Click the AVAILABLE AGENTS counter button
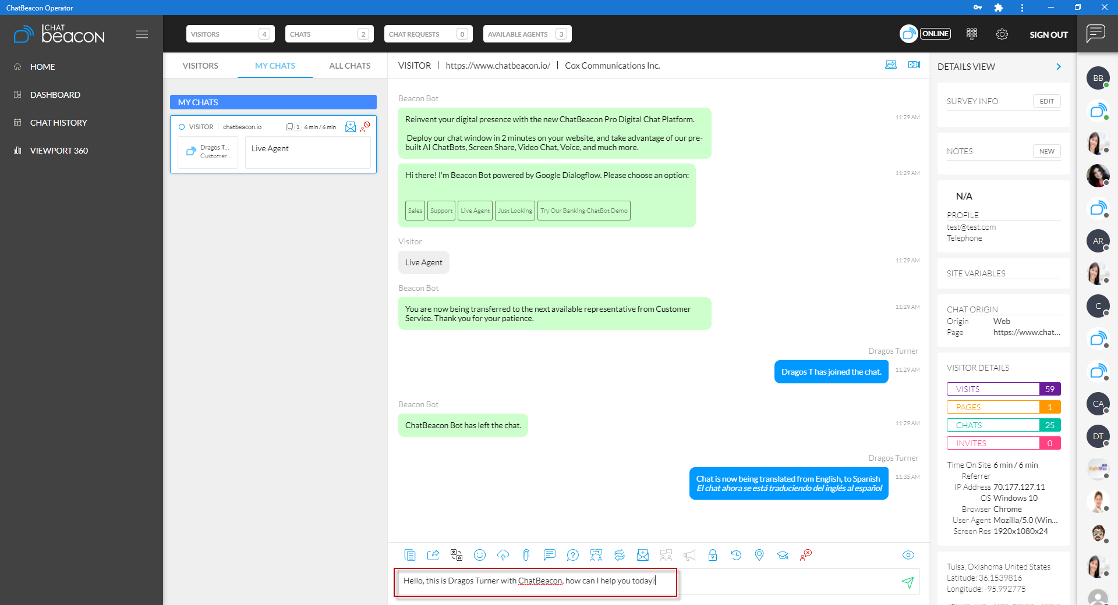The width and height of the screenshot is (1118, 605). tap(528, 34)
